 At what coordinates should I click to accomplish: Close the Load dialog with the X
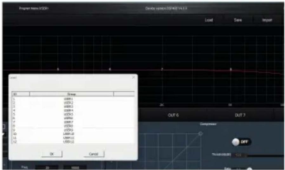pos(134,77)
